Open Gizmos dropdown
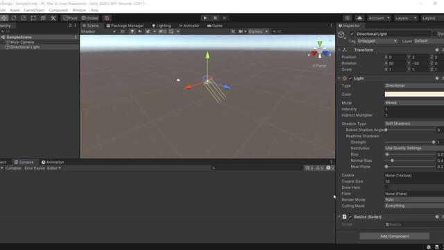The image size is (444, 250). coord(258,31)
